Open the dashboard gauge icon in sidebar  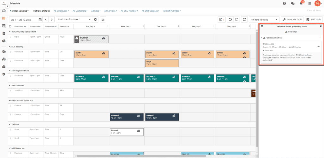pos(4,11)
